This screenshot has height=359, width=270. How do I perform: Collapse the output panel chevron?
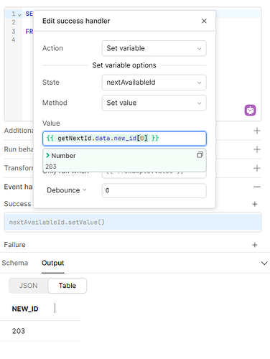(264, 264)
